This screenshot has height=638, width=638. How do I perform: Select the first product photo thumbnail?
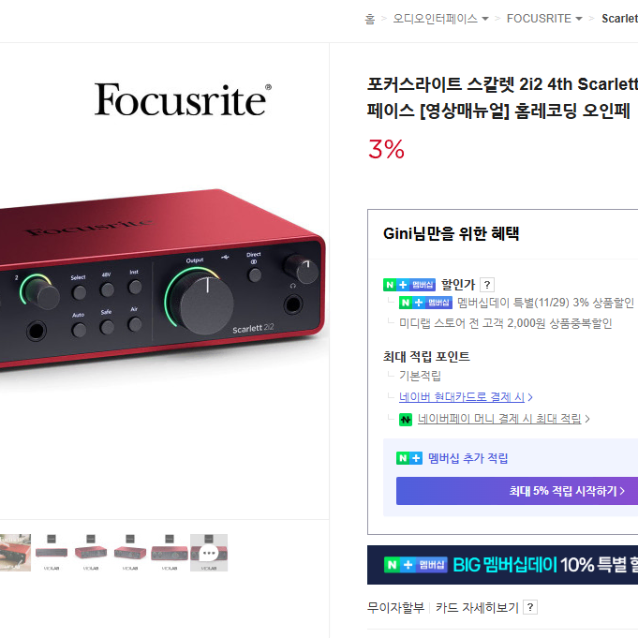(16, 553)
